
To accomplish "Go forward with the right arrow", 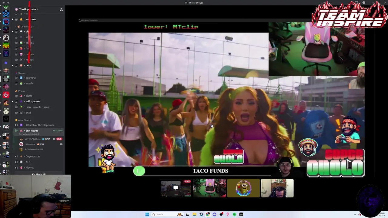I will pyautogui.click(x=8, y=2).
